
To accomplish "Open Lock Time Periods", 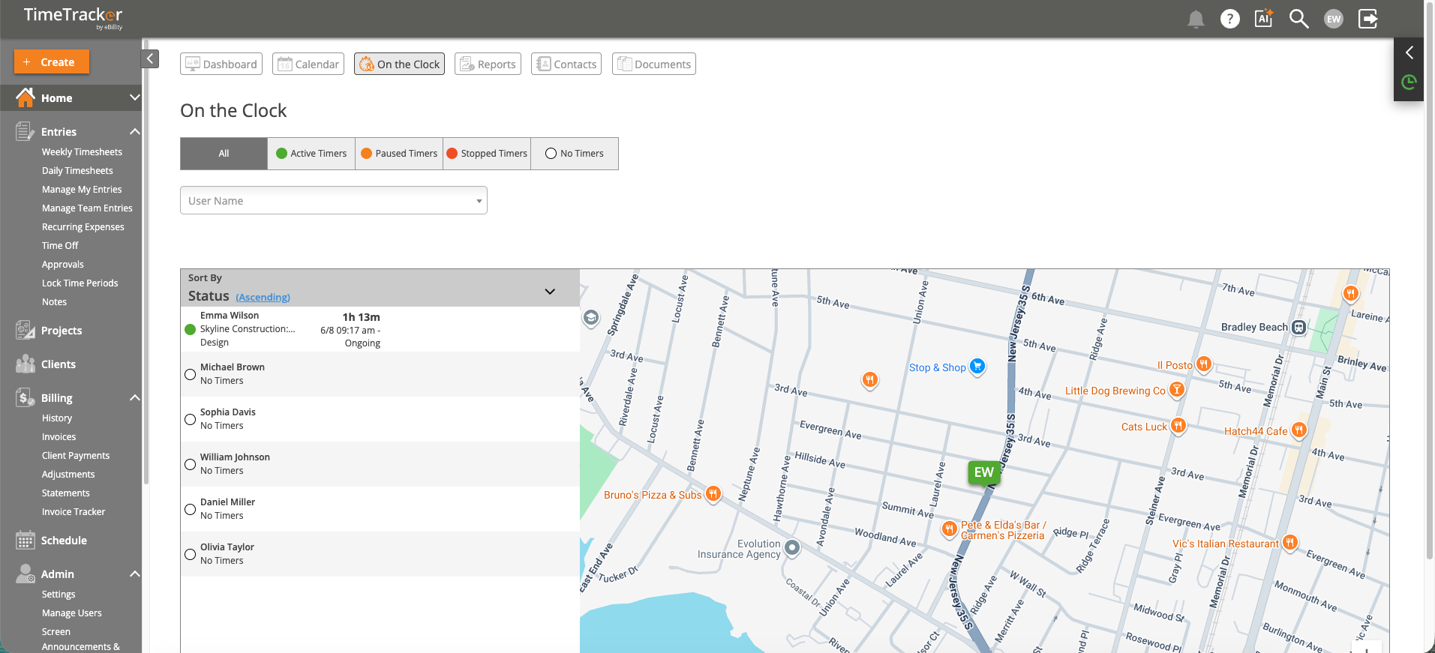I will (x=80, y=283).
